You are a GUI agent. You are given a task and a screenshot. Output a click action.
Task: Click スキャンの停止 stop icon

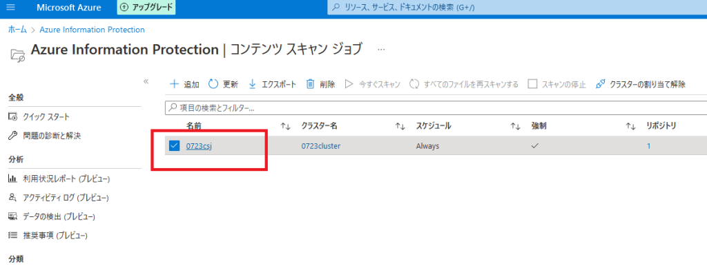[533, 84]
